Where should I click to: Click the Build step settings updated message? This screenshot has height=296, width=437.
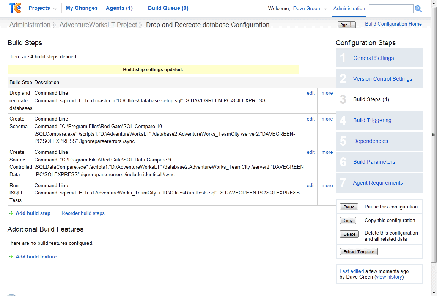[x=153, y=70]
